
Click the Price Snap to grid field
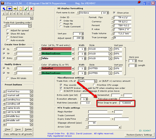tap(126, 103)
